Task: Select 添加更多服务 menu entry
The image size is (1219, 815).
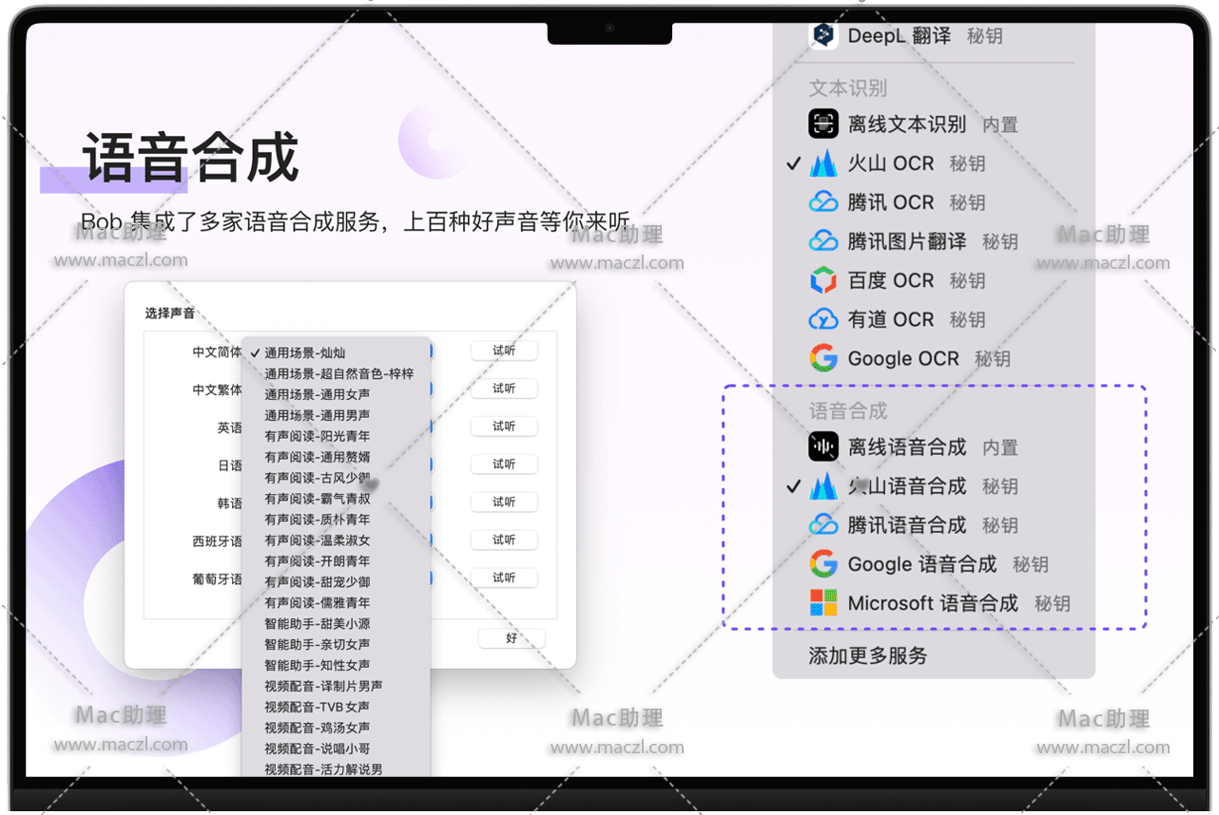Action: coord(867,655)
